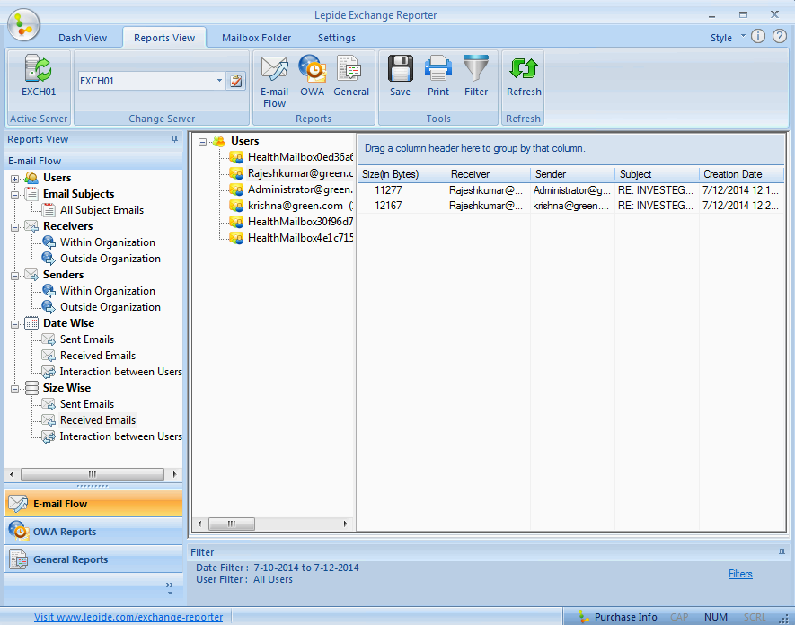
Task: Collapse the Receivers tree node
Action: (x=14, y=227)
